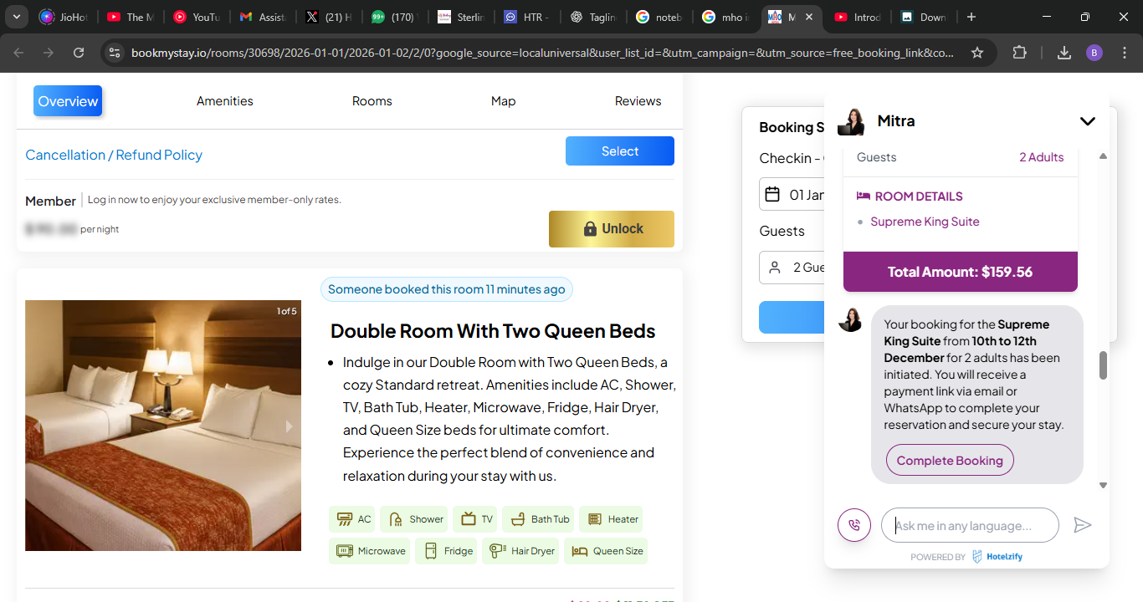Click the blue Select button
Screen dimensions: 1143x602
[620, 151]
